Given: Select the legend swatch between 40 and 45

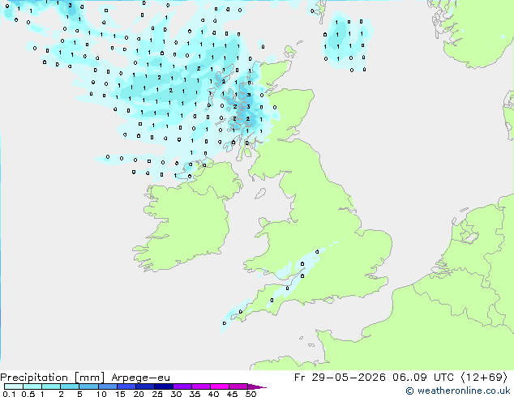Looking at the screenshot, I should [x=220, y=386].
